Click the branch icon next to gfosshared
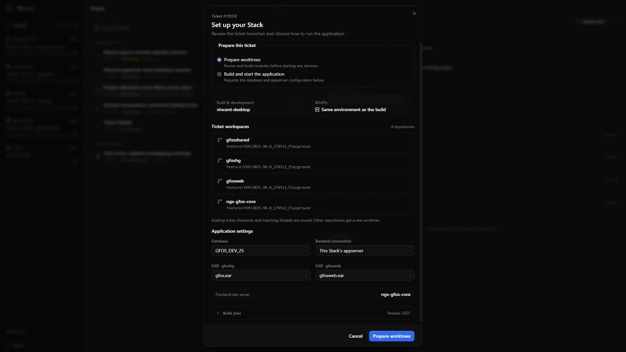 pyautogui.click(x=220, y=140)
